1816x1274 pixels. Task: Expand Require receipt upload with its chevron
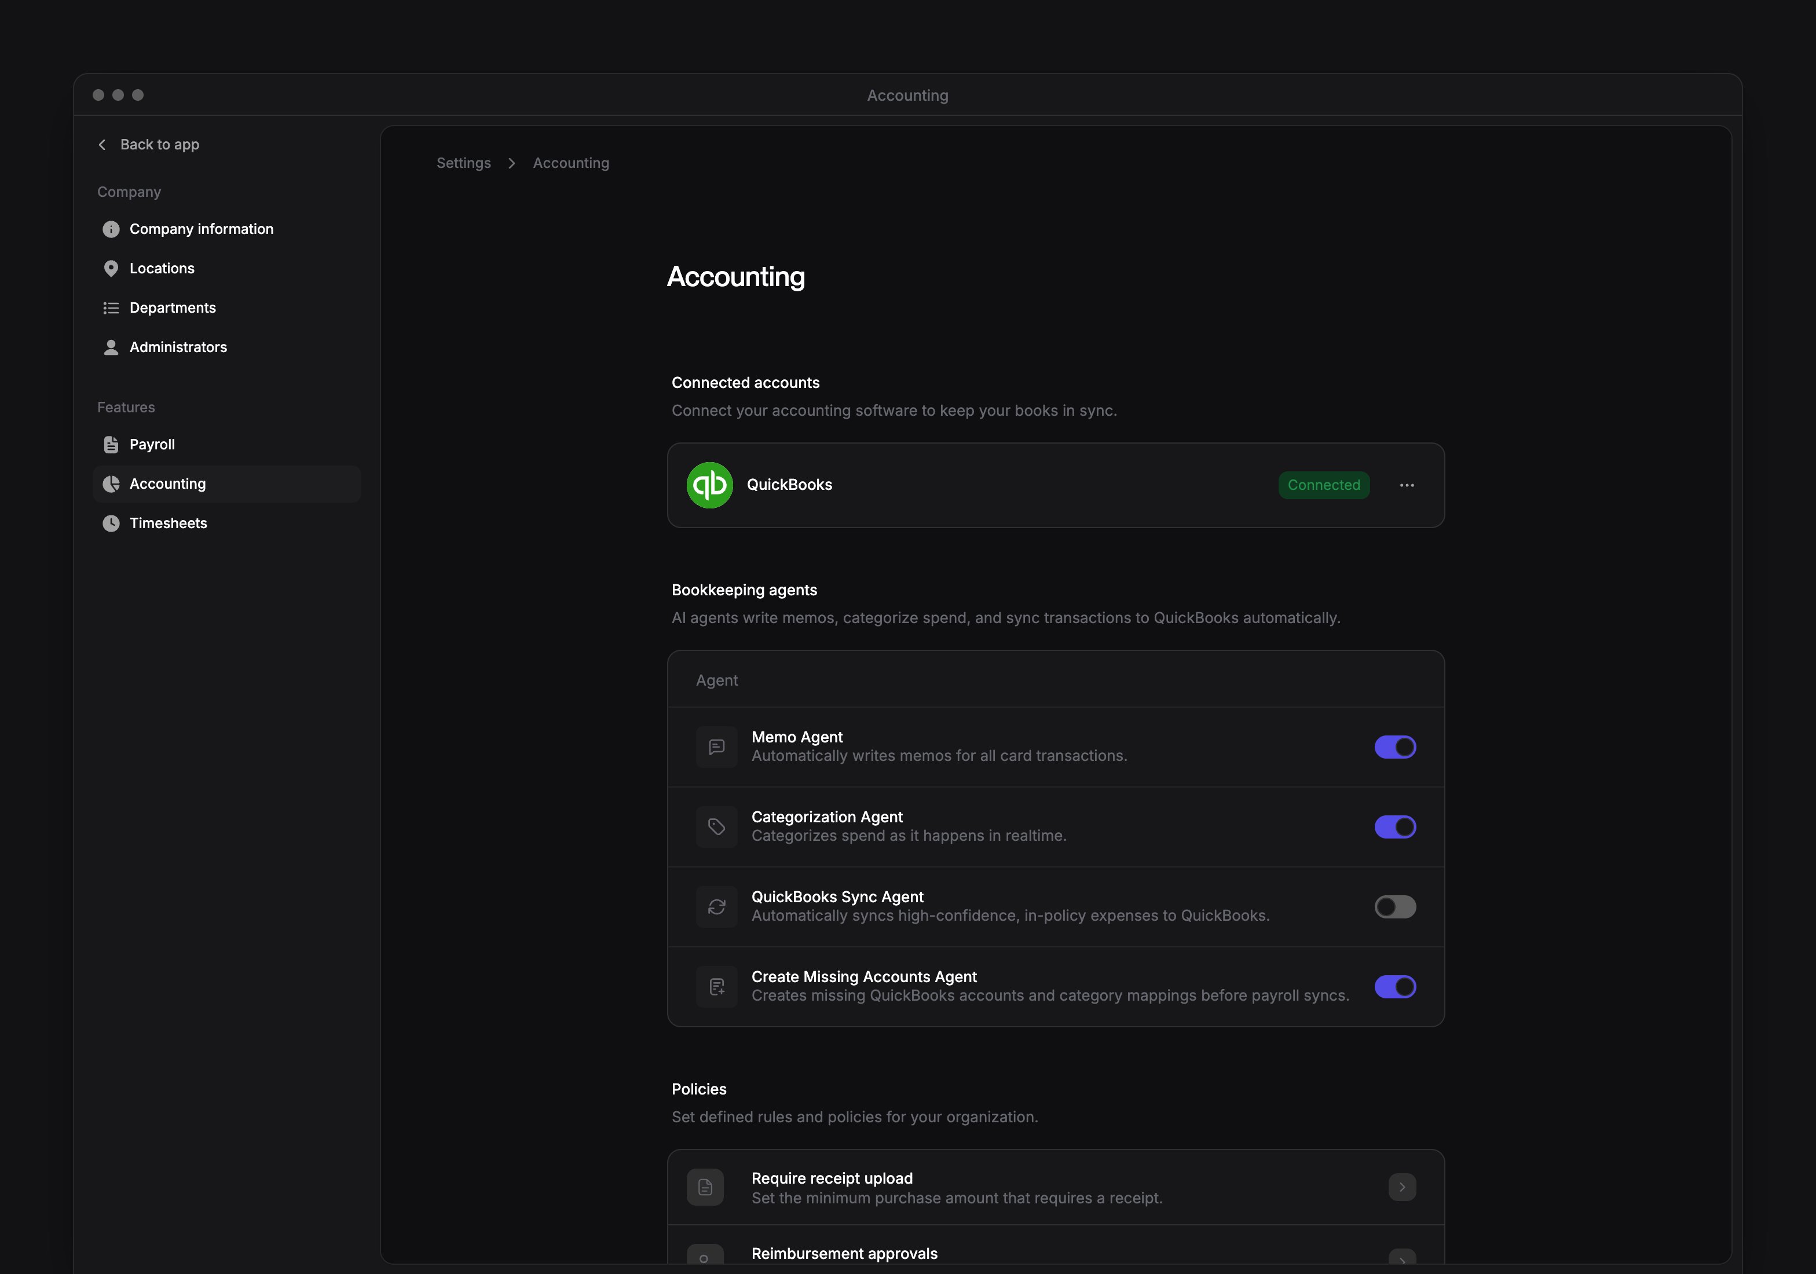click(x=1401, y=1187)
